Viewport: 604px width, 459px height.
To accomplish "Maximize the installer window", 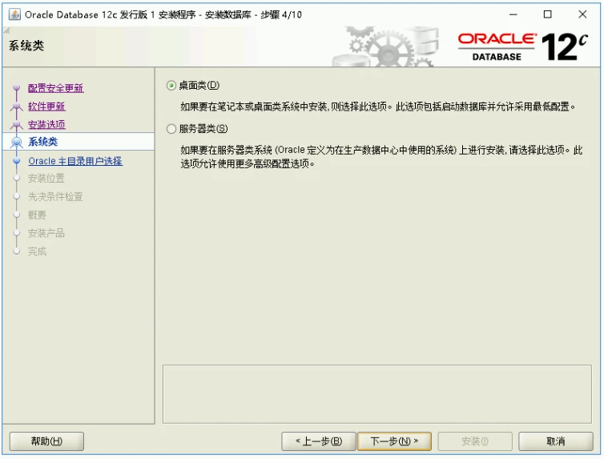I will coord(547,14).
